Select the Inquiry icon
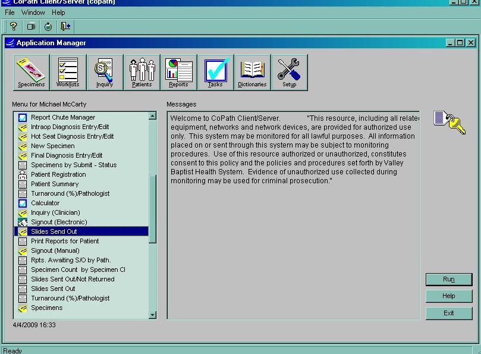 click(x=105, y=71)
